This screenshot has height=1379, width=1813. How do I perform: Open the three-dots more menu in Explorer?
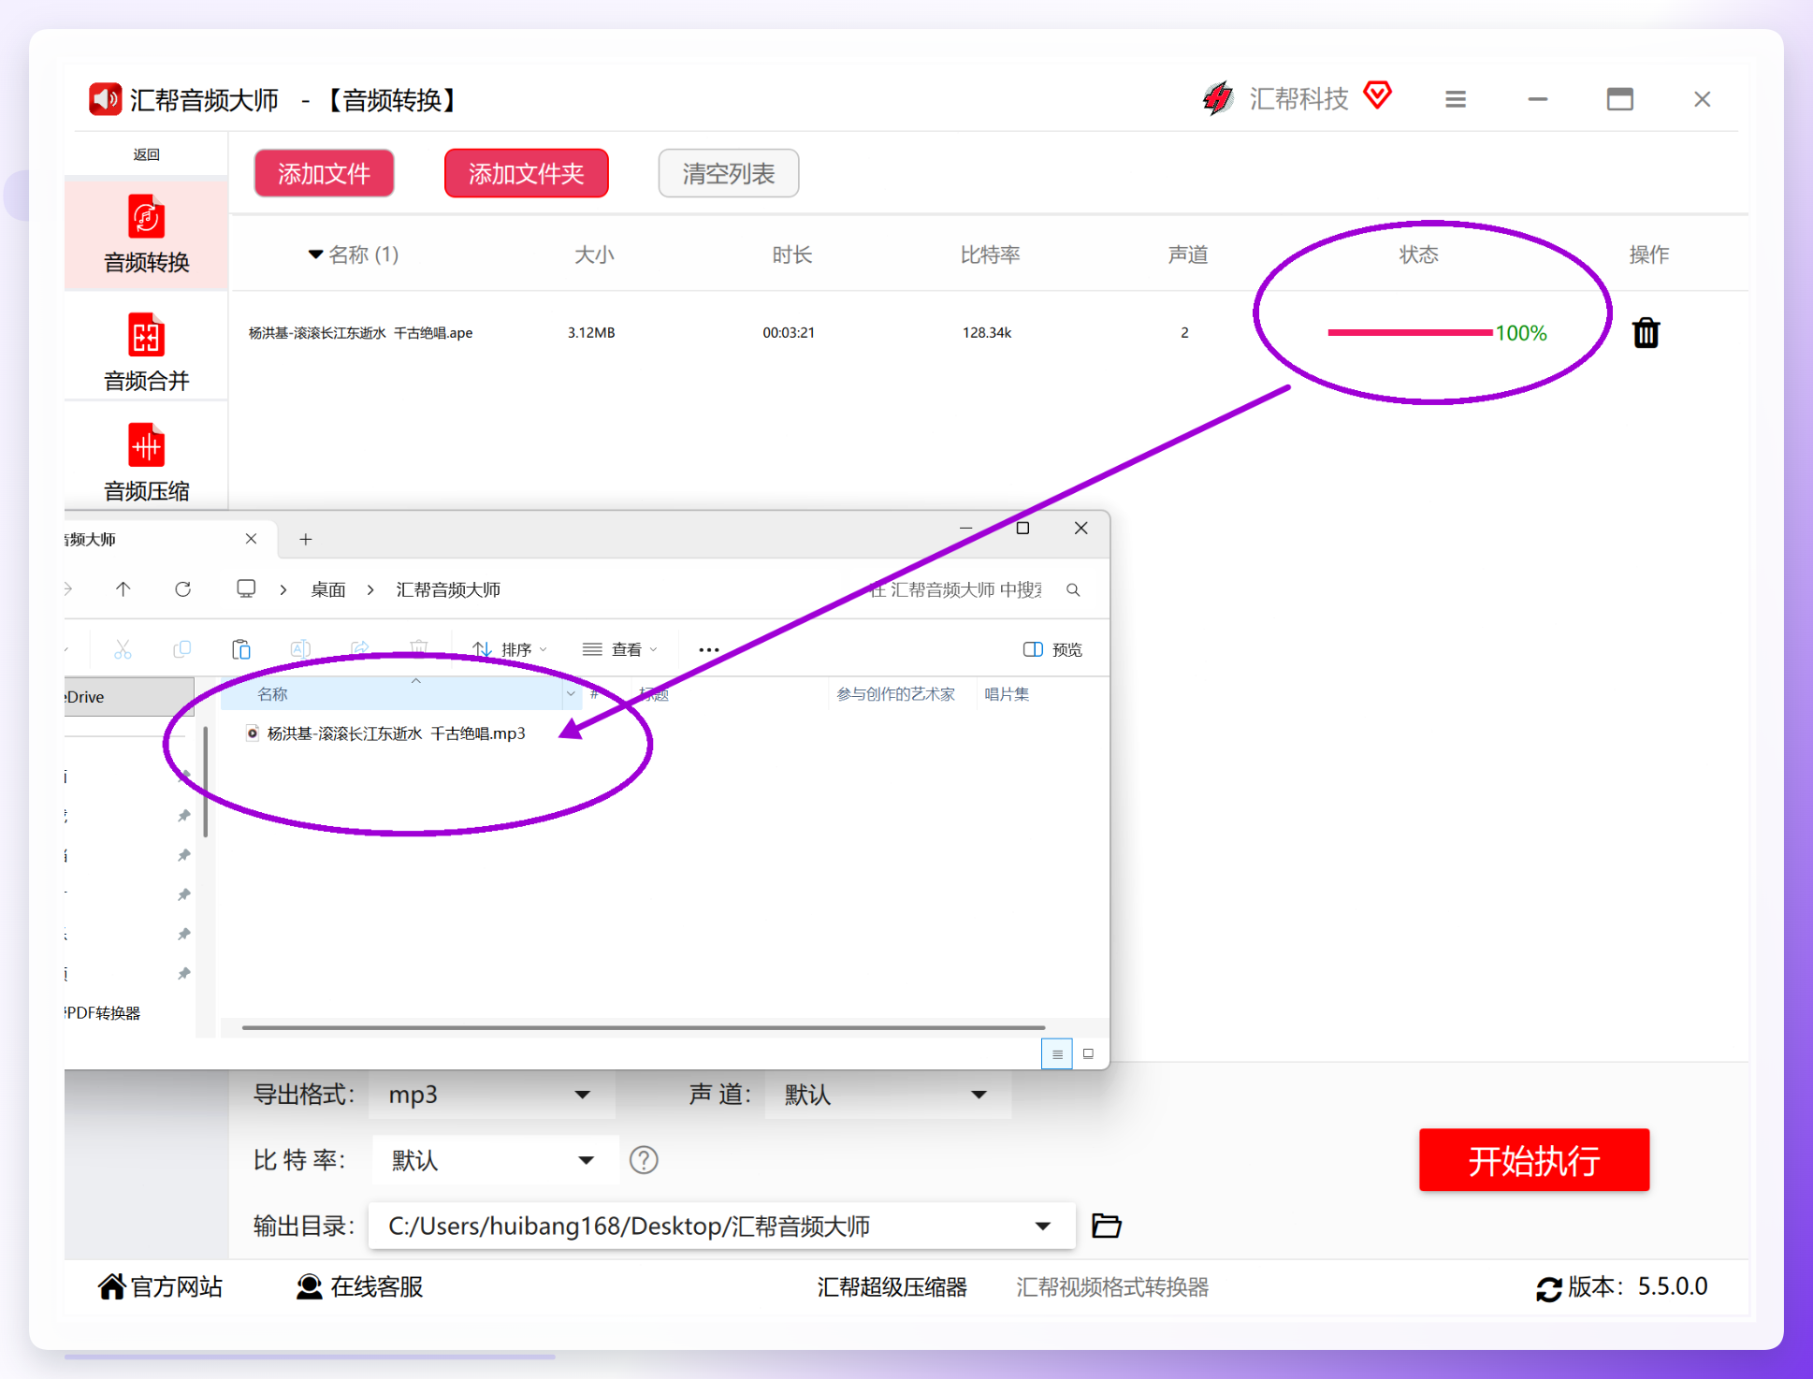709,650
